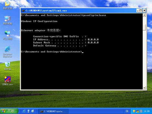Click the 'Ethernet adapter' heading line

pos(41,30)
